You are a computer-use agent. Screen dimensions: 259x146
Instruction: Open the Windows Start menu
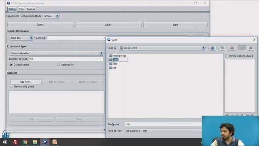5,142
